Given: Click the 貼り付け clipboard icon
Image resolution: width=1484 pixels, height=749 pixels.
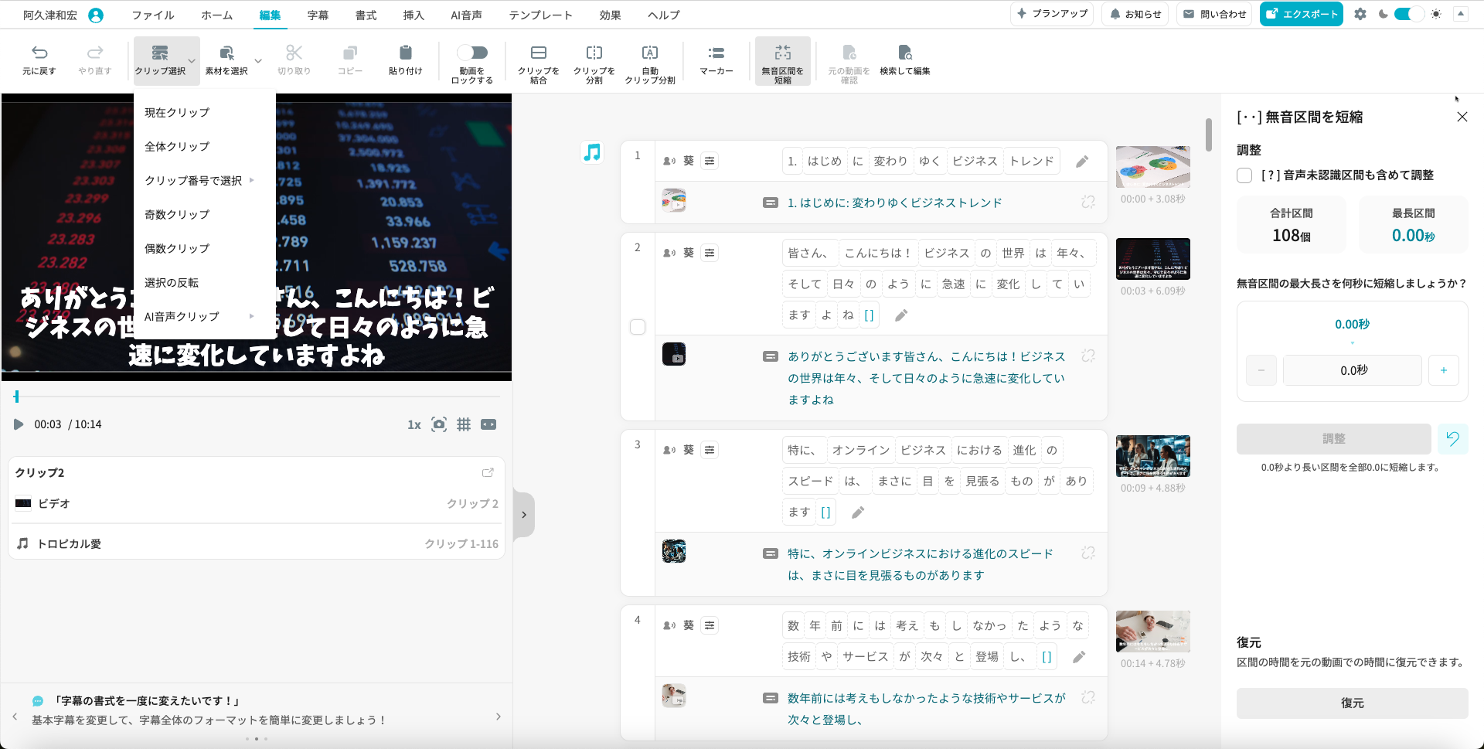Looking at the screenshot, I should [405, 53].
